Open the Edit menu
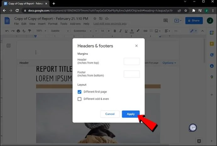This screenshot has width=217, height=146. [x=24, y=24]
